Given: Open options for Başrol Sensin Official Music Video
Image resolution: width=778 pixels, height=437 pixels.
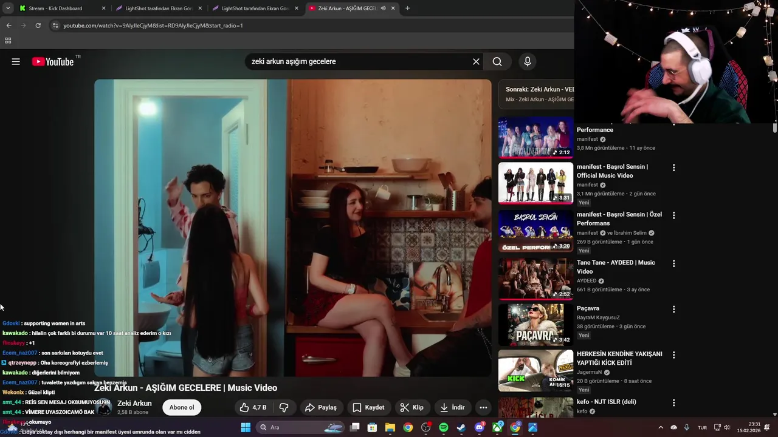Looking at the screenshot, I should click(x=673, y=168).
